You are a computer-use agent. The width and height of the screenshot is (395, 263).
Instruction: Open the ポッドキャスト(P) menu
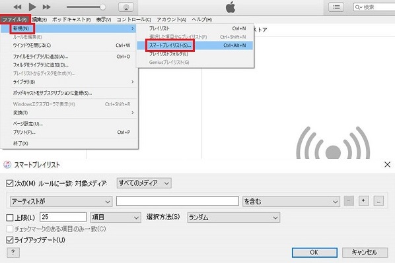coord(71,20)
